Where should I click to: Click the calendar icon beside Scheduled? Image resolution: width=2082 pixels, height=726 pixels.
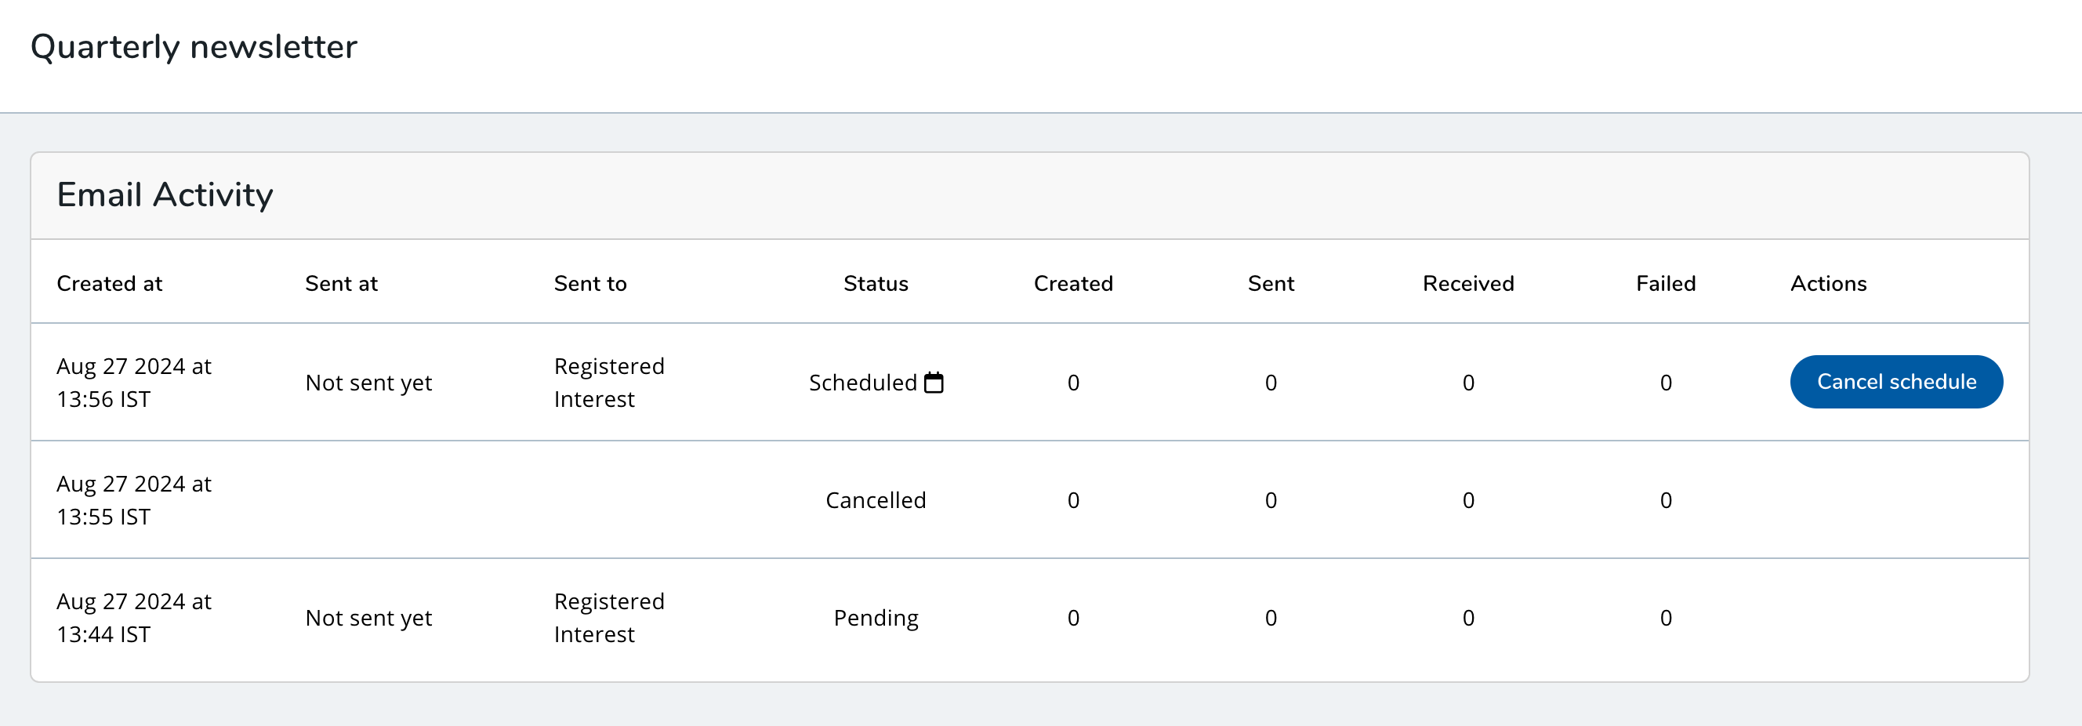point(934,383)
